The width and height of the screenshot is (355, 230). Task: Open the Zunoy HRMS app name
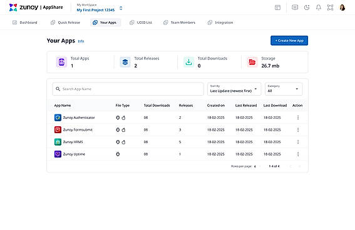click(73, 142)
